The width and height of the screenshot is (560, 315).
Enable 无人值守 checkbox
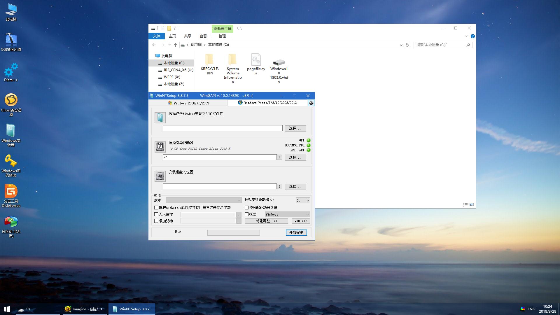tap(156, 214)
